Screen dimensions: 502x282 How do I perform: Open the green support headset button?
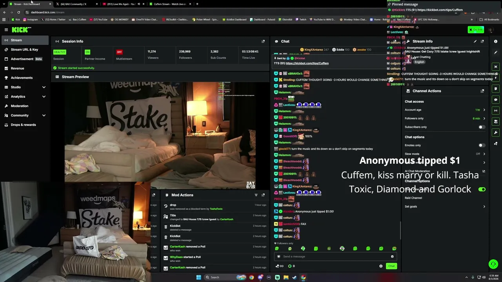click(x=493, y=264)
